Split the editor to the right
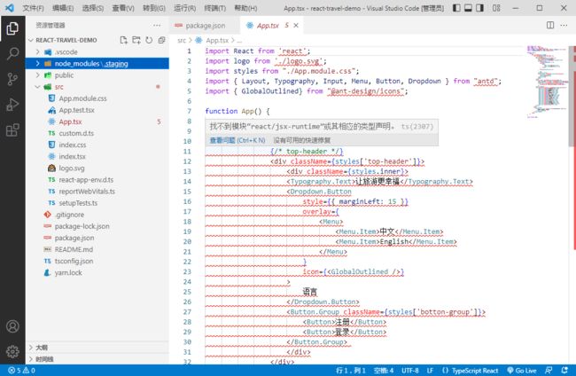 [x=550, y=26]
